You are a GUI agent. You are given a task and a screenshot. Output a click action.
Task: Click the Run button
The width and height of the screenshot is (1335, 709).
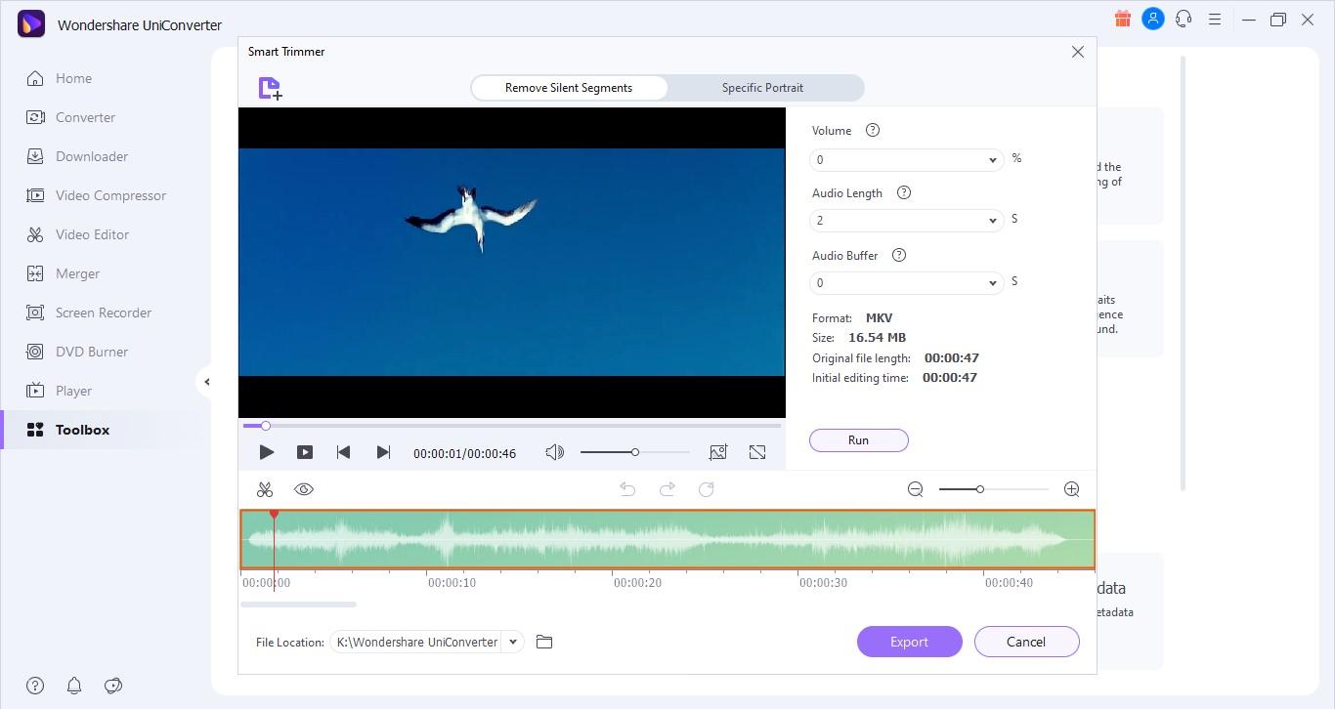(859, 440)
